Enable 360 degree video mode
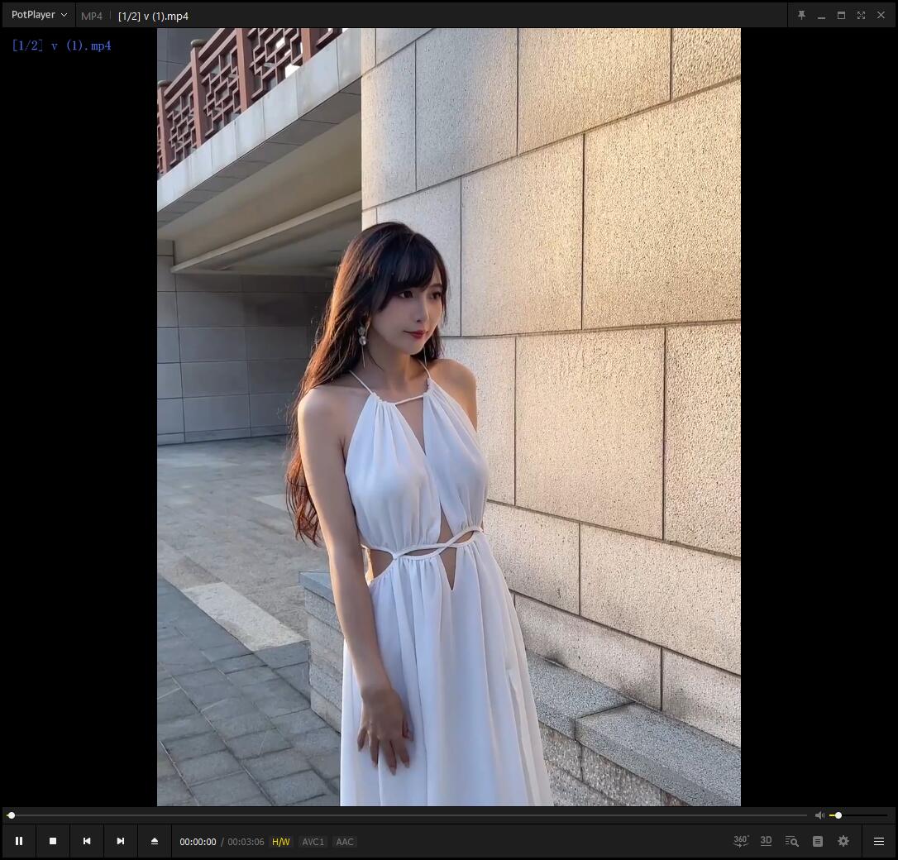This screenshot has width=898, height=860. (741, 840)
